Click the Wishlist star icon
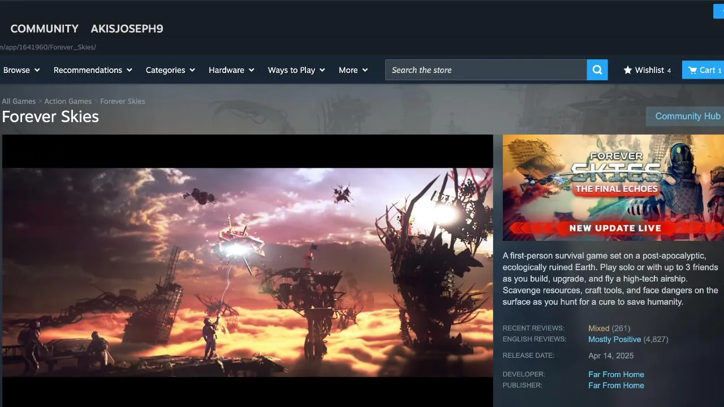Viewport: 724px width, 407px height. (628, 70)
